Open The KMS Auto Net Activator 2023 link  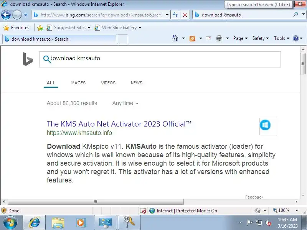click(x=119, y=124)
